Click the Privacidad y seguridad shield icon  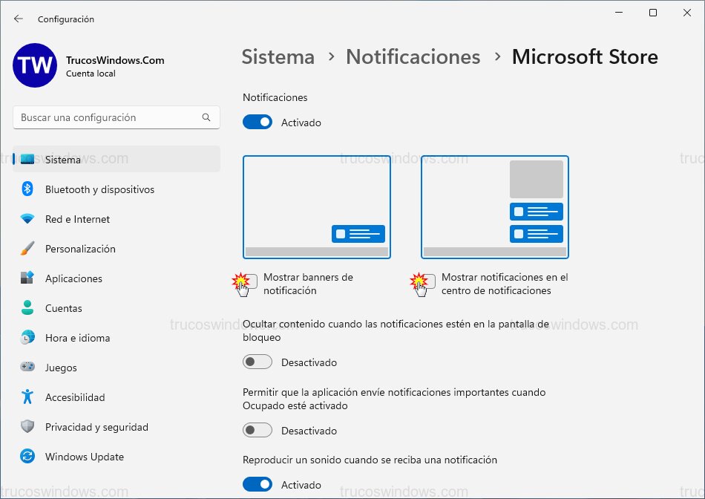pos(27,427)
